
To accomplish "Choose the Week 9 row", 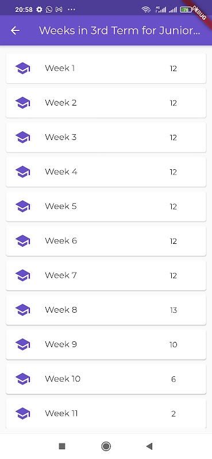I will (x=106, y=345).
